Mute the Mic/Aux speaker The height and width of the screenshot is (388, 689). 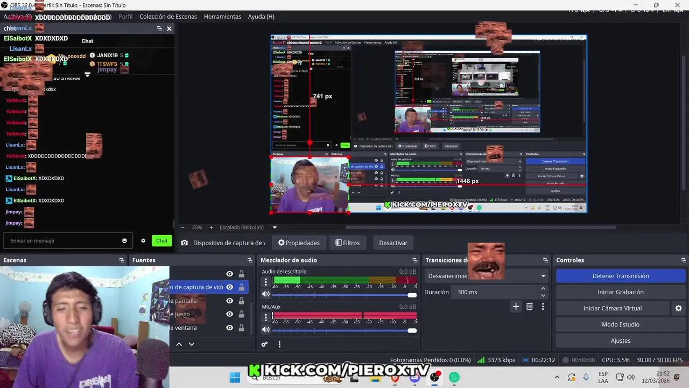coord(266,329)
